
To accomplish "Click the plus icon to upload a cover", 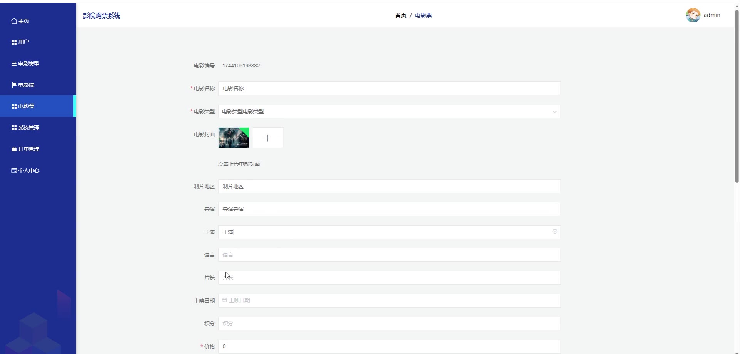I will point(268,138).
